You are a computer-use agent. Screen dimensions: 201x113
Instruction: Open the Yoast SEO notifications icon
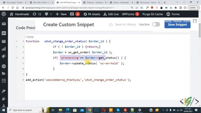pyautogui.click(x=75, y=14)
